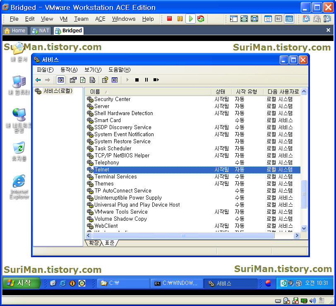Image resolution: width=336 pixels, height=306 pixels.
Task: Click the VMware snapshot clock icon
Action: point(306,19)
